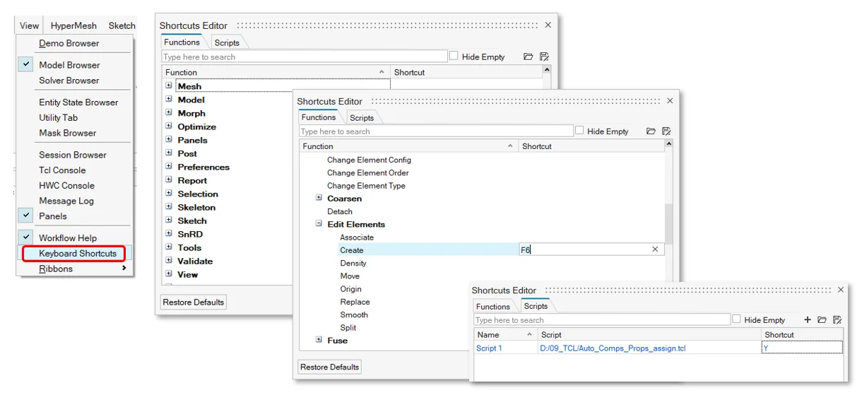862x395 pixels.
Task: Click open folder icon in Scripts tab dialog
Action: click(x=822, y=320)
